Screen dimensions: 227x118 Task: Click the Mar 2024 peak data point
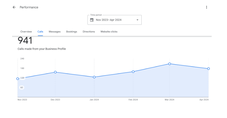coord(169,64)
